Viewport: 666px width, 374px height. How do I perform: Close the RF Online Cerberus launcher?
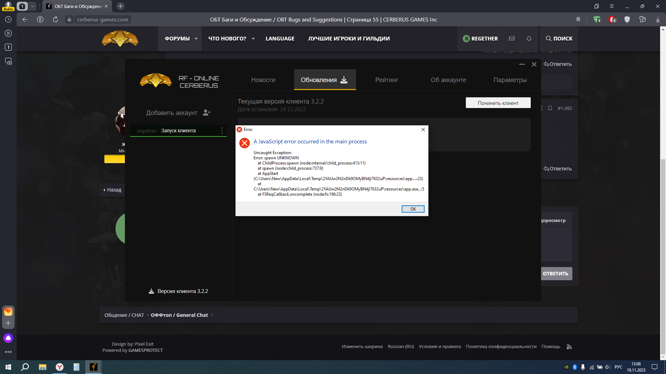[x=534, y=64]
